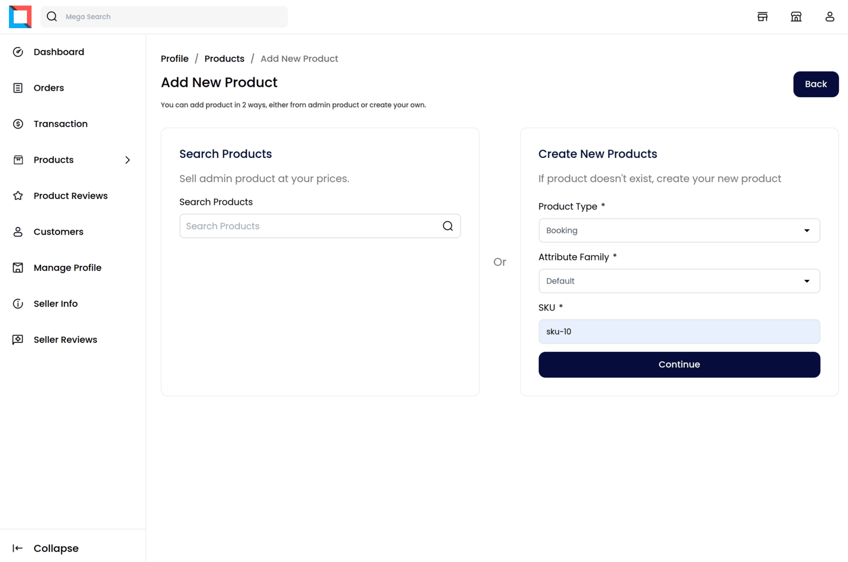Open Customers in the sidebar
The height and width of the screenshot is (562, 848).
pyautogui.click(x=58, y=232)
